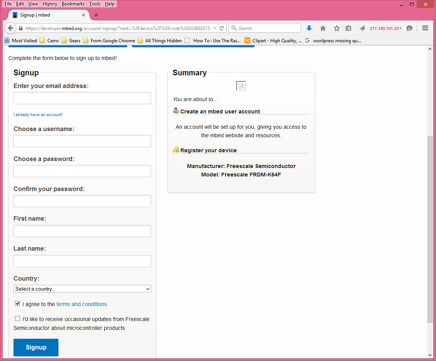Click the Manufacturer: Freescale Semiconductor text
436x361 pixels.
(241, 166)
